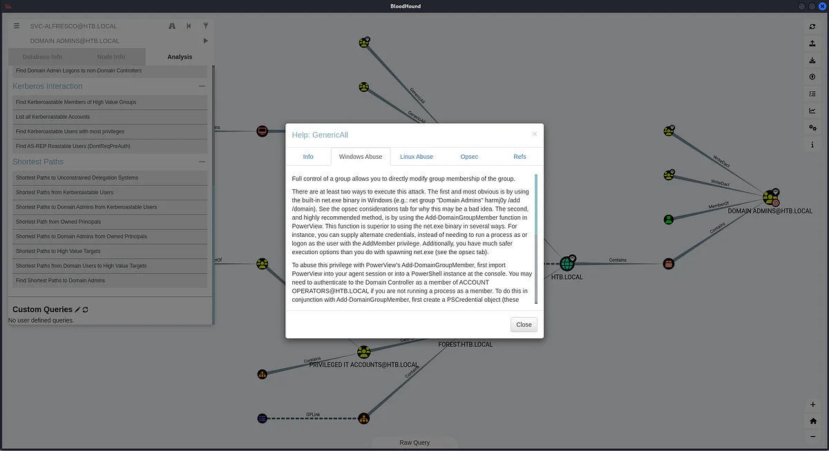Click the refresh icon beside Custom Queries
Image resolution: width=829 pixels, height=451 pixels.
86,310
